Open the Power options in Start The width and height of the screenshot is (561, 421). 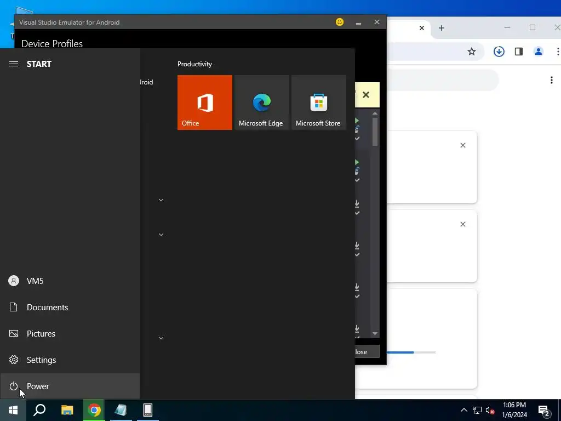[70, 386]
